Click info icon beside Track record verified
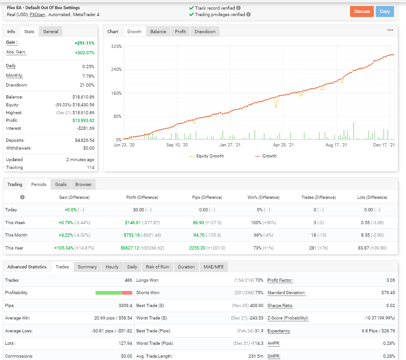The image size is (406, 360). coord(239,8)
